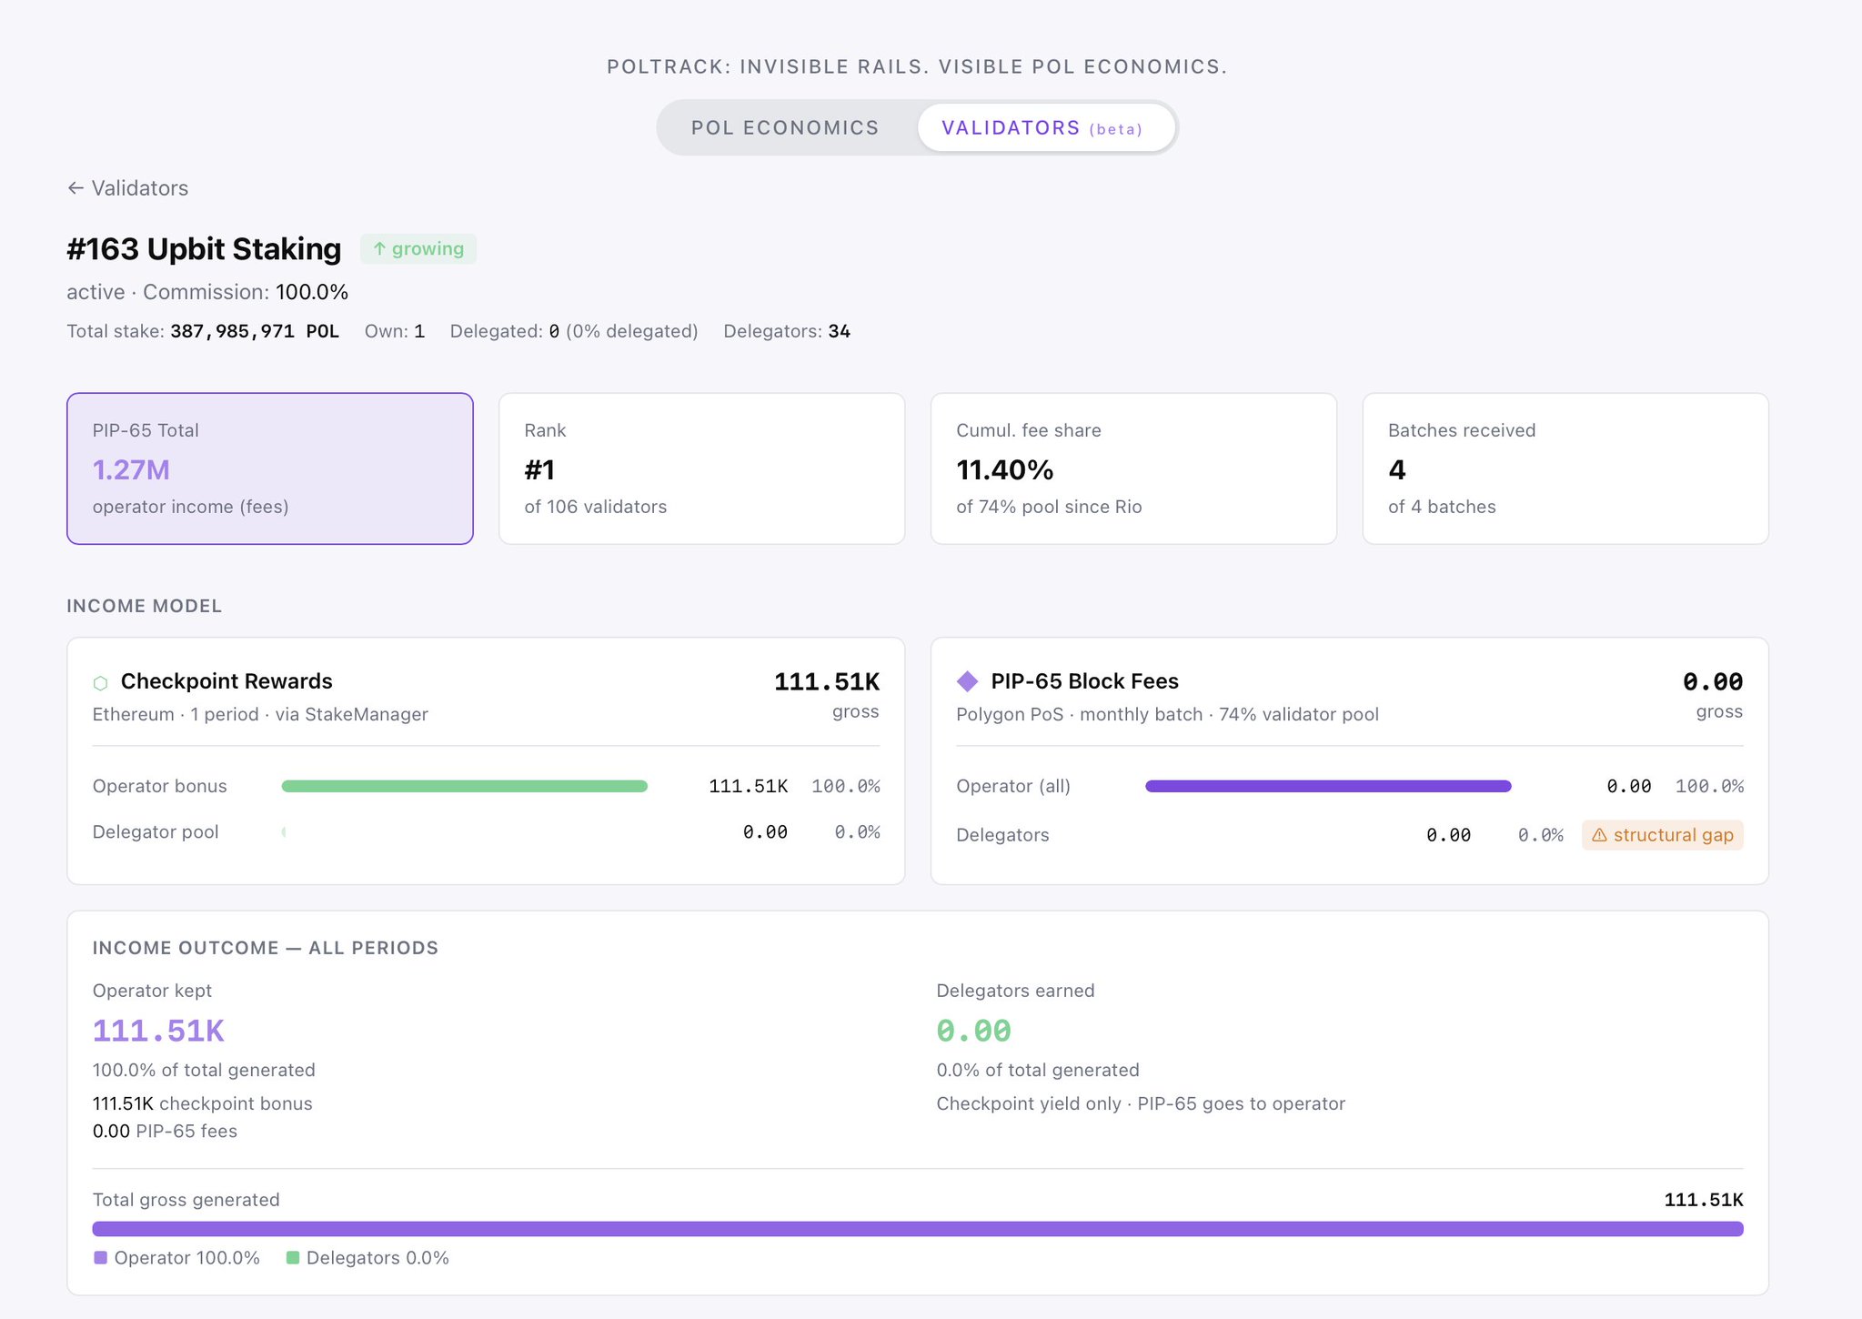Click the growing status badge

tap(418, 248)
